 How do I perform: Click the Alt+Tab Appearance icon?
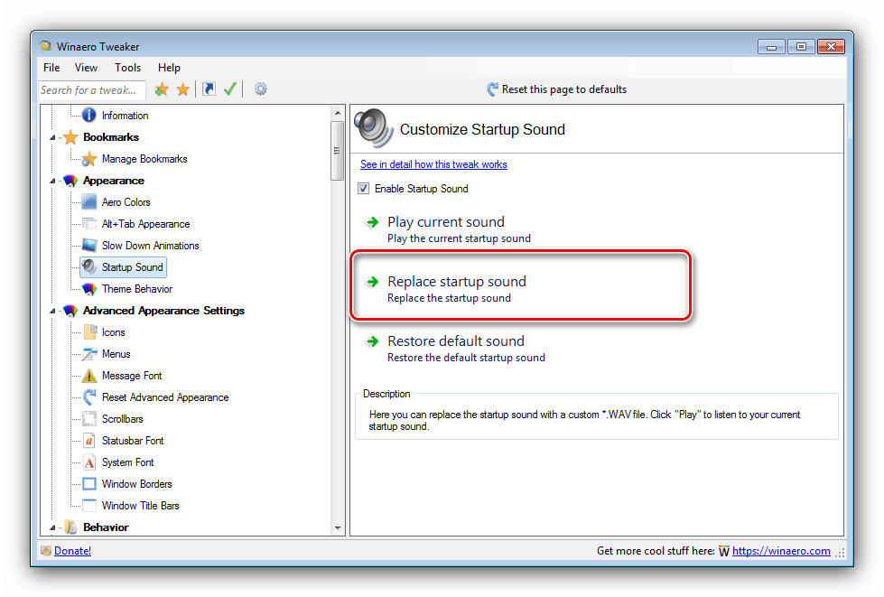coord(89,224)
